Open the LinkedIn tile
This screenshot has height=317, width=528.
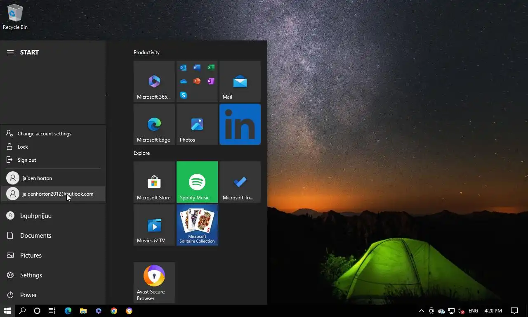click(240, 124)
